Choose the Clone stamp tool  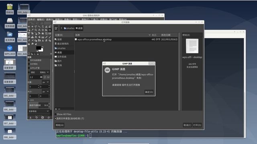(x=43, y=40)
